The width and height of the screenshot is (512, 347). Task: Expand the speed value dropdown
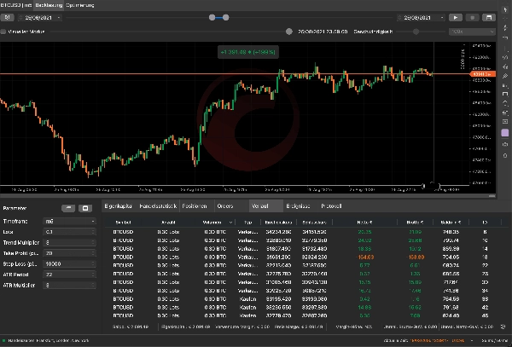pos(492,32)
